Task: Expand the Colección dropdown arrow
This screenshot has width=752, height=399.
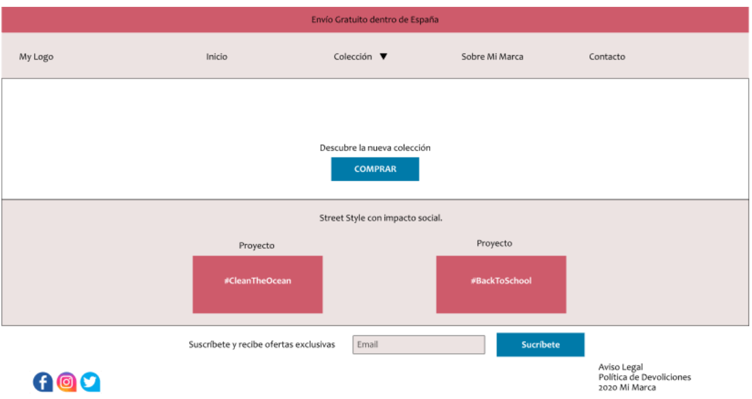Action: pyautogui.click(x=383, y=57)
